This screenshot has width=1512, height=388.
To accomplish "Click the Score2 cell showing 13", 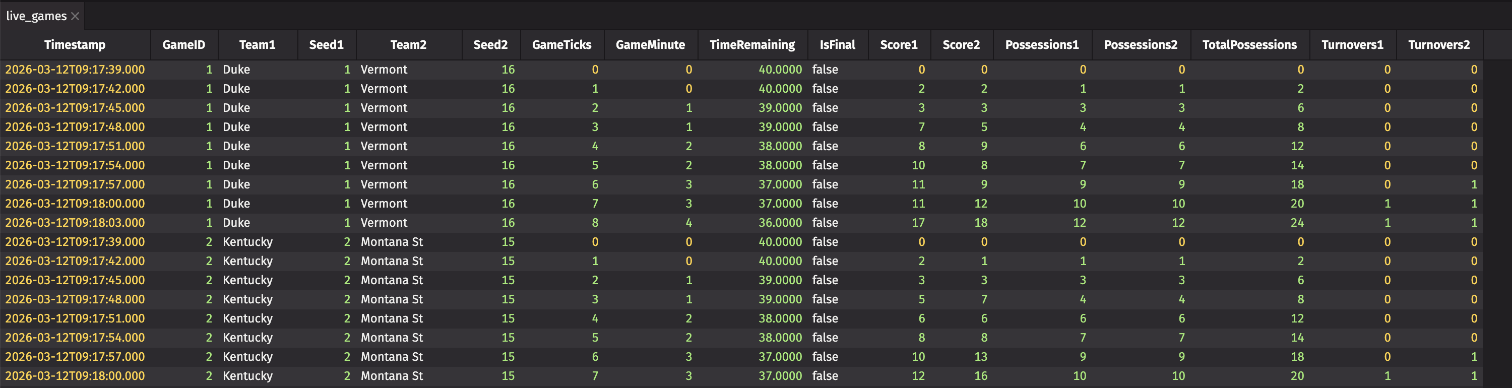I will coord(980,356).
